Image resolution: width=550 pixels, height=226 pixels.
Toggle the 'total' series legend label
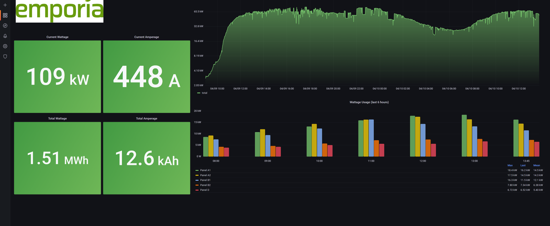coord(204,93)
